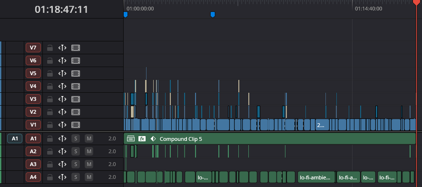Screen dimensions: 422x187
Task: Disable the V2 video track
Action: [x=76, y=112]
